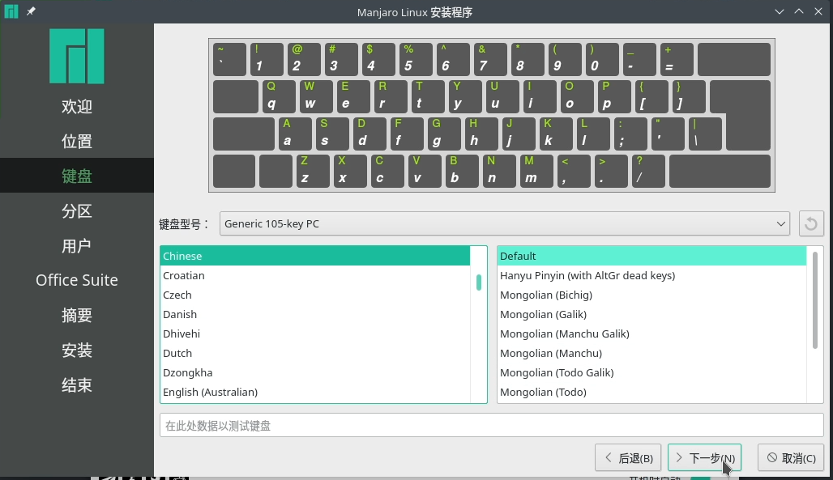Maximize the installer window
Viewport: 833px width, 480px height.
click(799, 11)
